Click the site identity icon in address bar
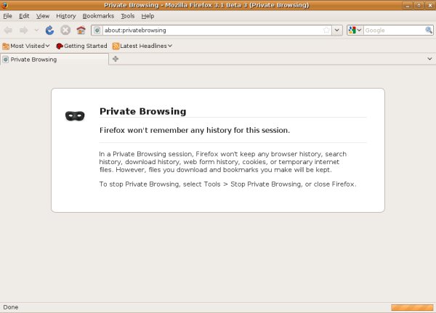Screen dimensions: 436x313 [97, 30]
